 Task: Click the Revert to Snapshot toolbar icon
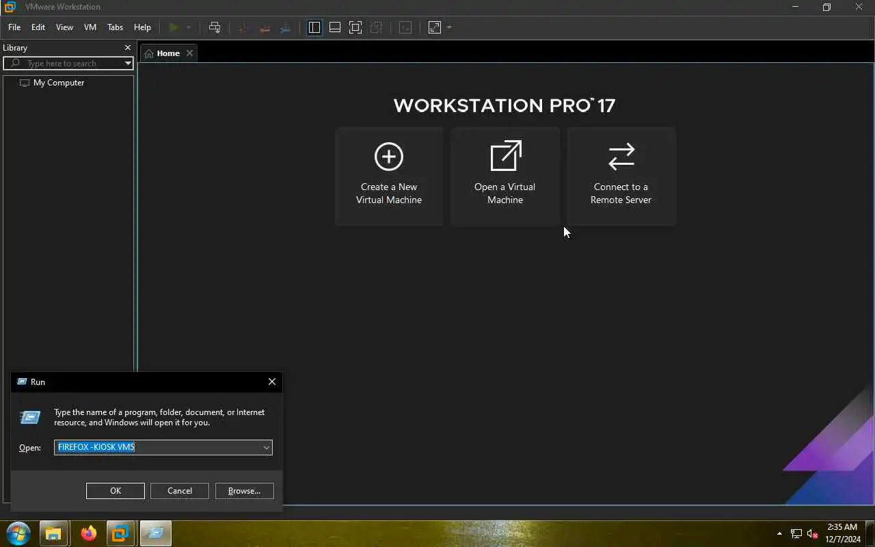[x=265, y=27]
